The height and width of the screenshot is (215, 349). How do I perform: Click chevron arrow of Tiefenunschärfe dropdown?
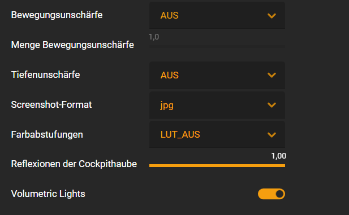click(x=272, y=75)
